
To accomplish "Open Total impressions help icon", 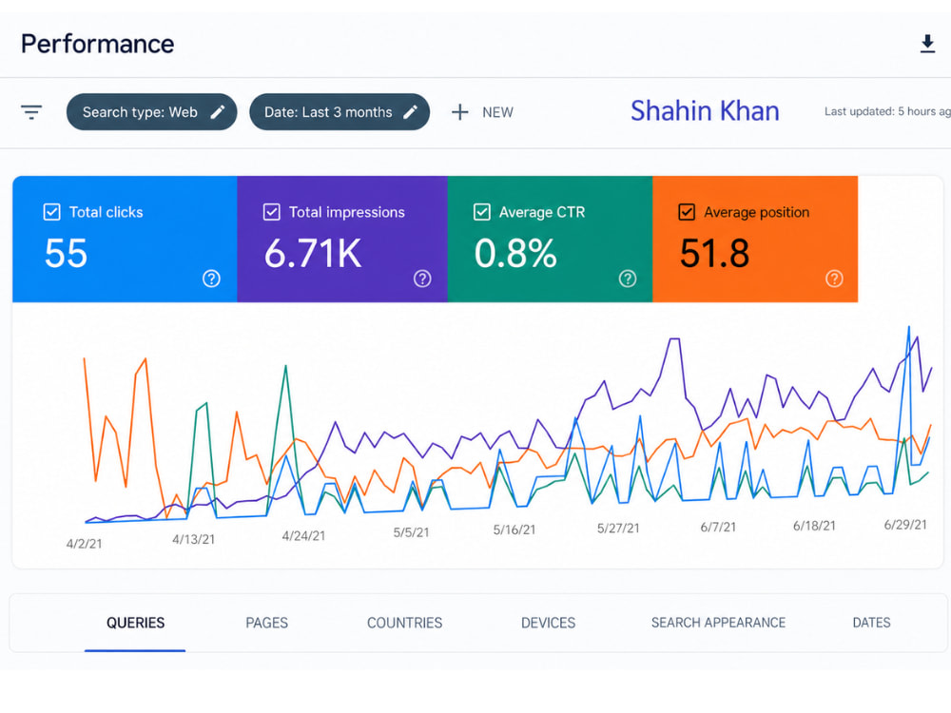I will coord(422,279).
